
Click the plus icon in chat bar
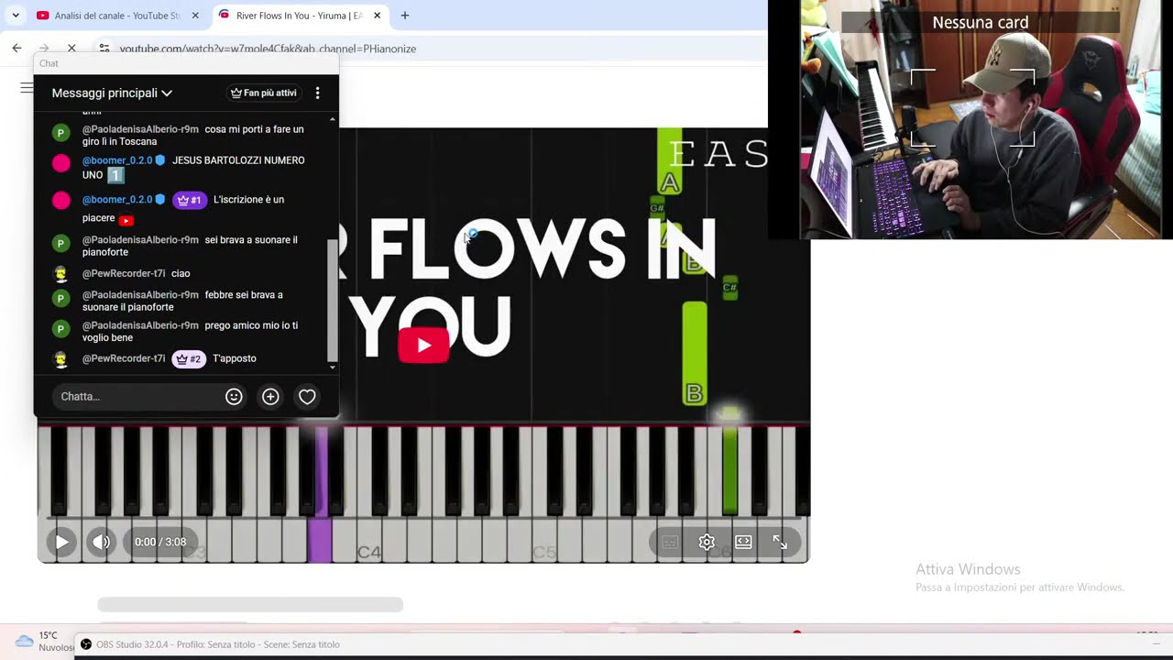[x=270, y=396]
